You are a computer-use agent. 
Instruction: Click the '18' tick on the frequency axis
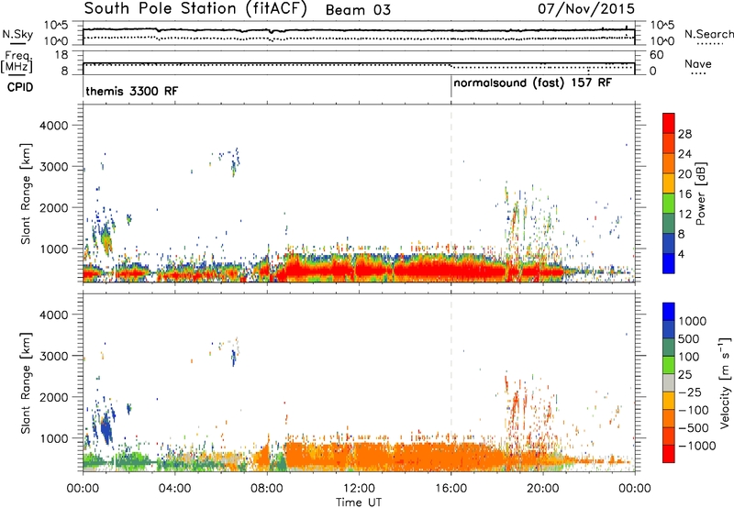coord(61,55)
